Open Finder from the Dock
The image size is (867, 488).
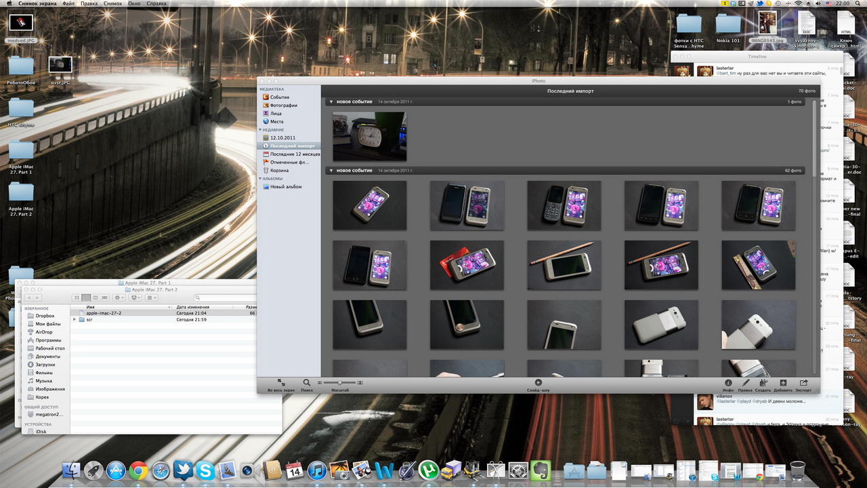[71, 470]
